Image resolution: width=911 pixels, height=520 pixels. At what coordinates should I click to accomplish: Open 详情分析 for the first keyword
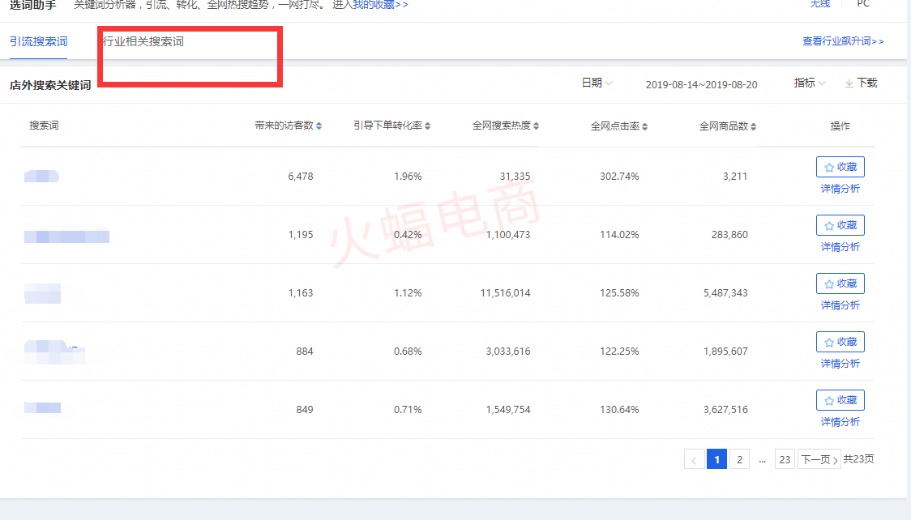pyautogui.click(x=840, y=189)
